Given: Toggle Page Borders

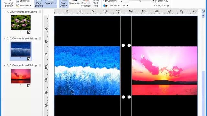Looking at the screenshot, I should [39, 4].
